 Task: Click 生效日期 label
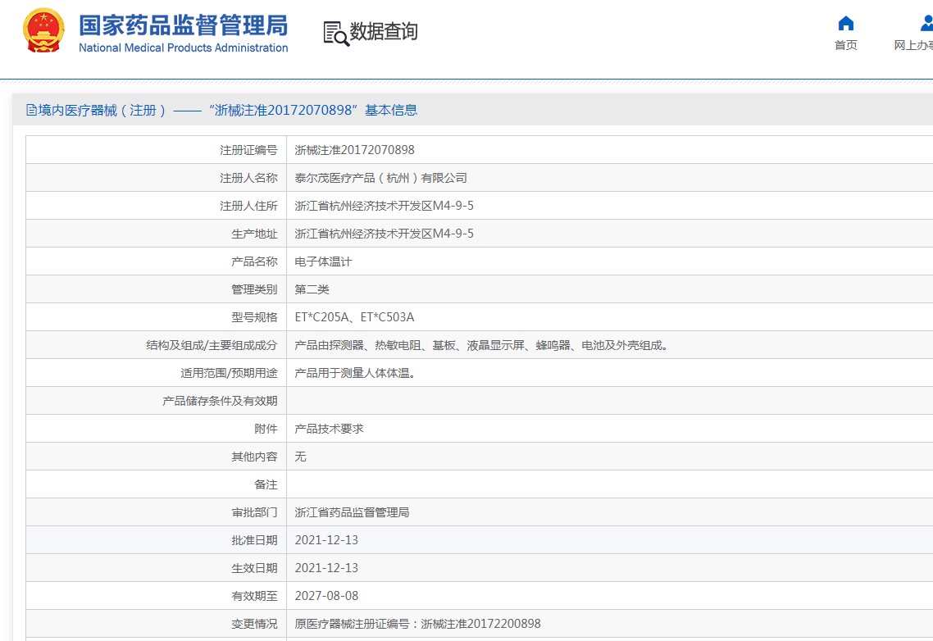pyautogui.click(x=255, y=568)
